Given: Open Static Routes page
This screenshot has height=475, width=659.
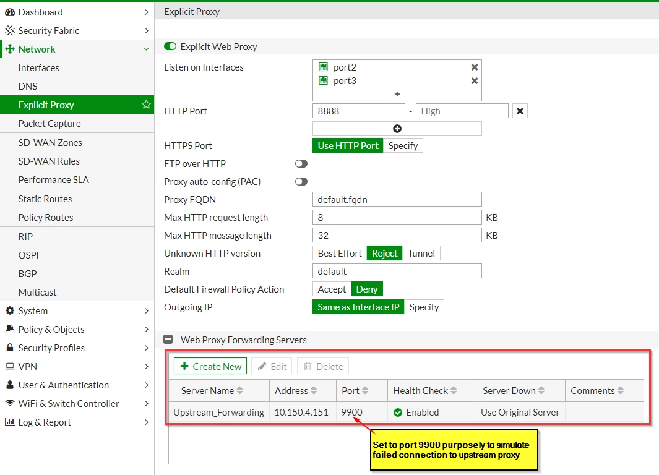Looking at the screenshot, I should coord(77,199).
